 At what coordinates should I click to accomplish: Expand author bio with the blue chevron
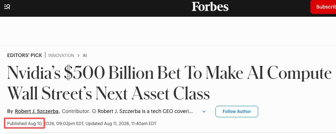[x=204, y=112]
